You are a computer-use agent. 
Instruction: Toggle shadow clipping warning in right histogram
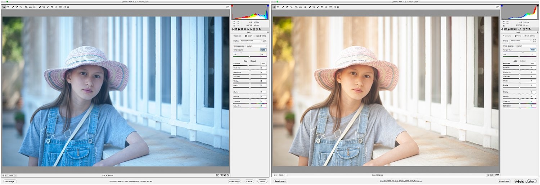pyautogui.click(x=502, y=6)
